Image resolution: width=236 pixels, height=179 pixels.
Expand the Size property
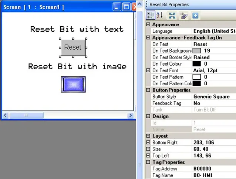148,149
